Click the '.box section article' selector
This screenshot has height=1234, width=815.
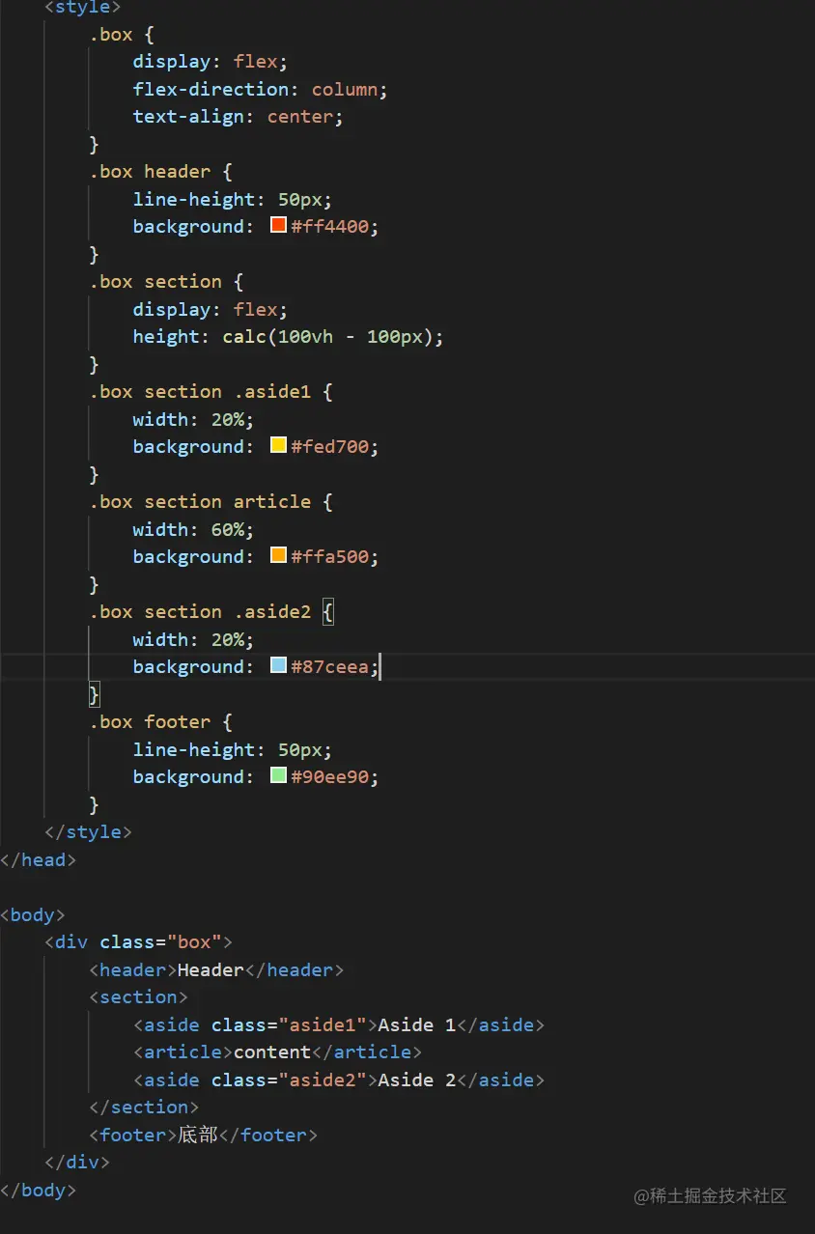click(200, 502)
